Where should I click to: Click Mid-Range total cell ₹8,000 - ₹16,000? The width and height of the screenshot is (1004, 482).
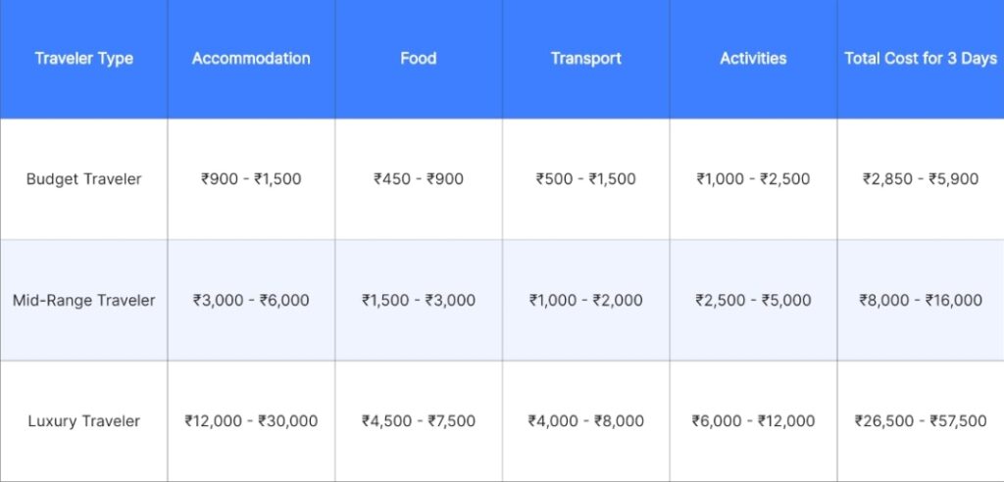point(921,301)
